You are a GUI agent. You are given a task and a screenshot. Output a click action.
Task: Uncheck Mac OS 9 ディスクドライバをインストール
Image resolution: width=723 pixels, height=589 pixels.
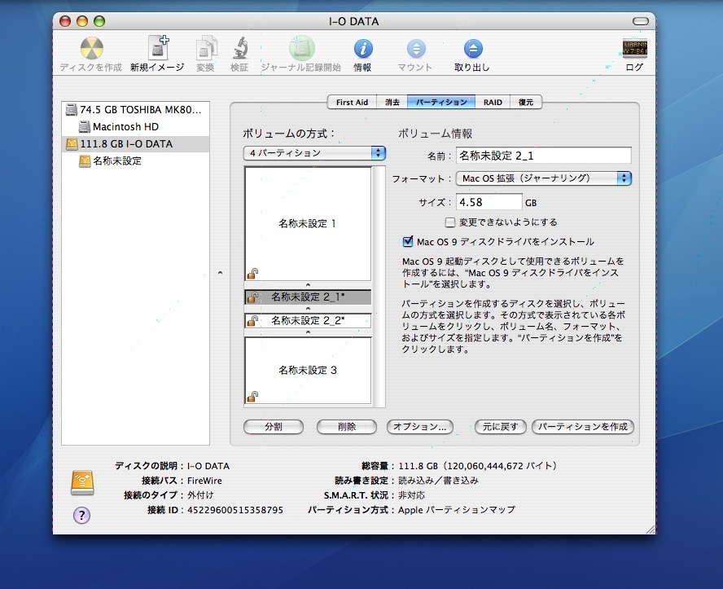408,241
